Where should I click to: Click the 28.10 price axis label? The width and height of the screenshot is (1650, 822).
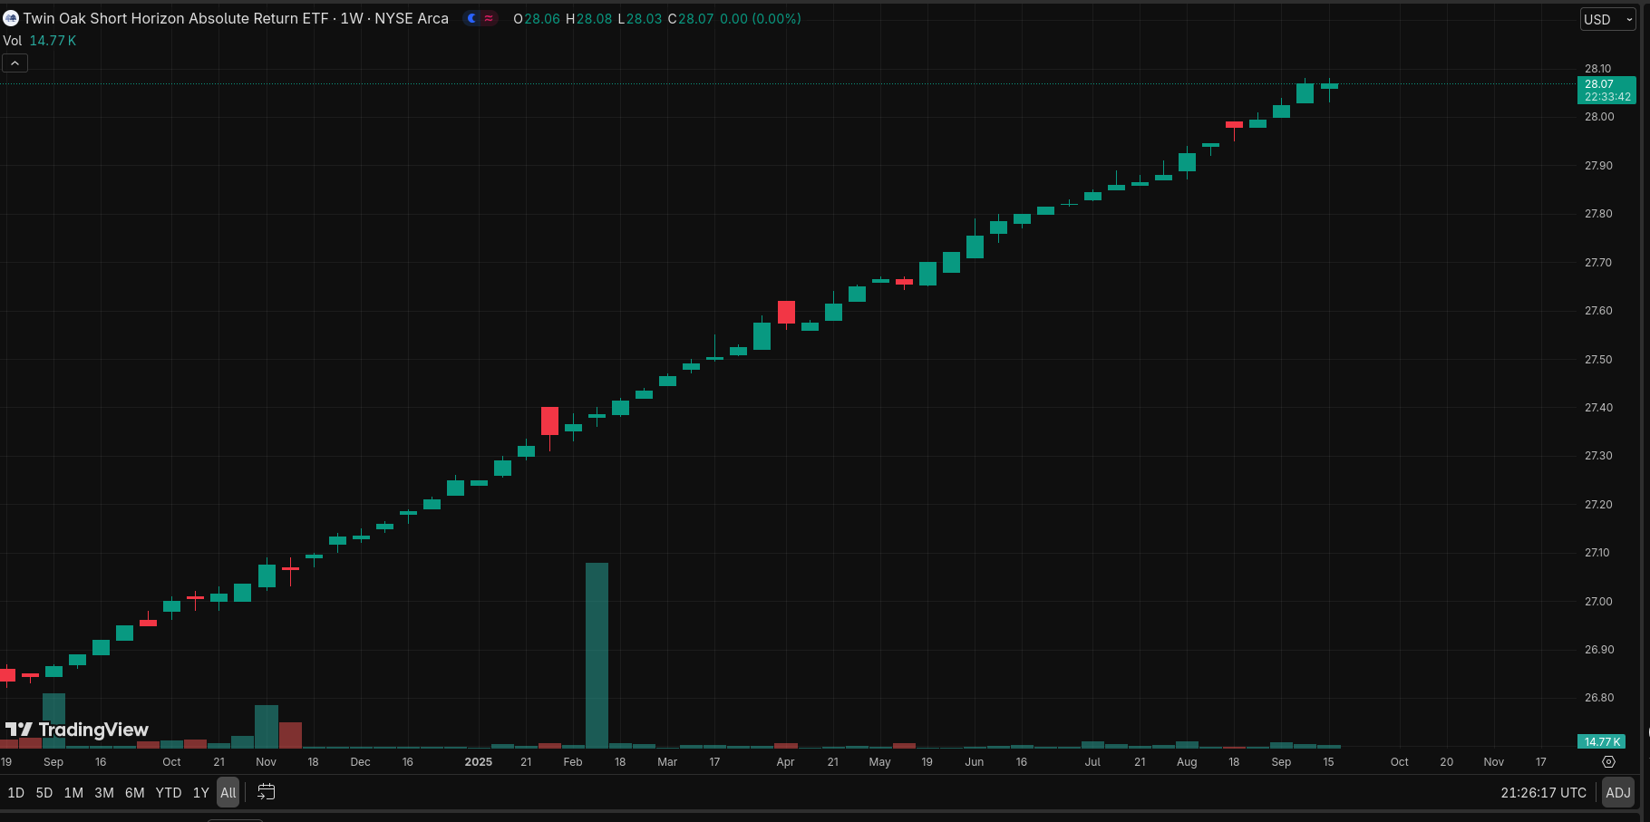1598,68
